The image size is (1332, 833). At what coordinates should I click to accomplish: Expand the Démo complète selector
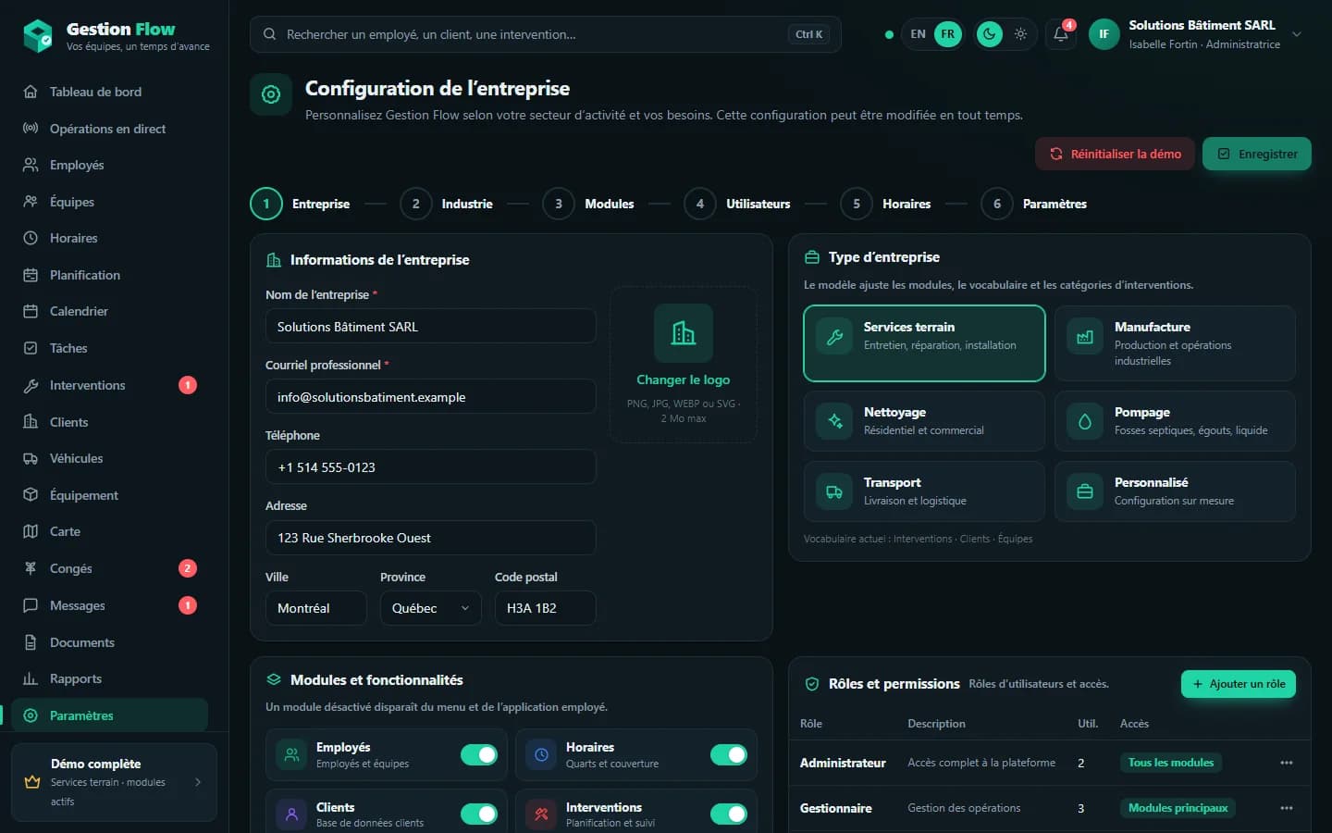pyautogui.click(x=114, y=782)
